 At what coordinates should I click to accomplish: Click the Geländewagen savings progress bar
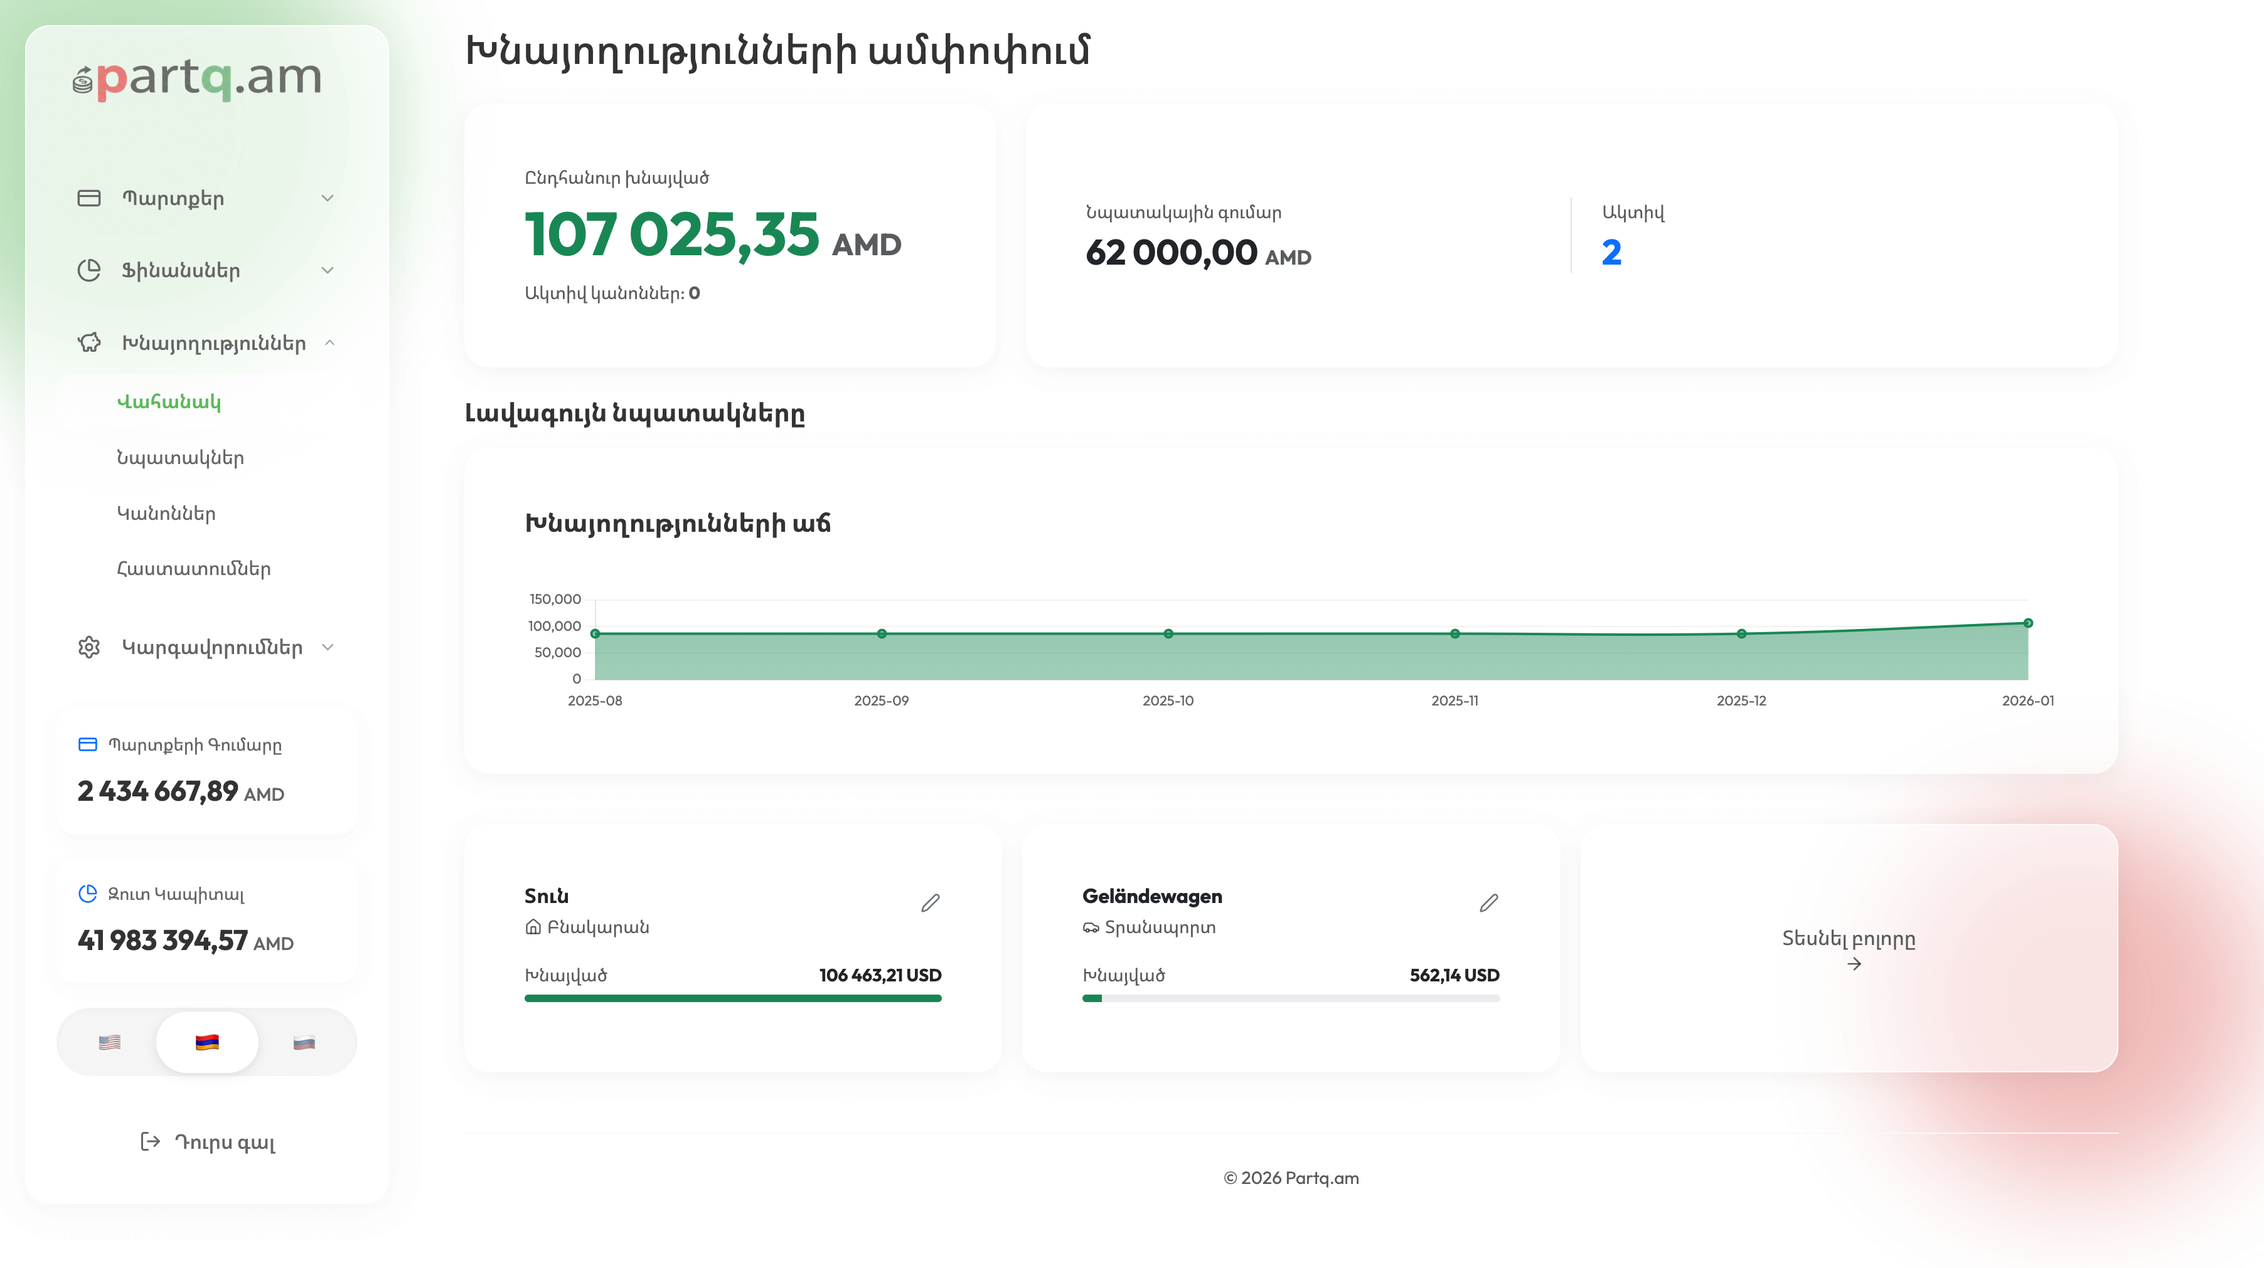(1290, 998)
